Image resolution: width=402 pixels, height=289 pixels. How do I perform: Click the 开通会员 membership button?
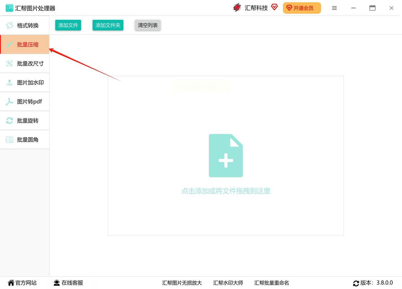(x=302, y=8)
